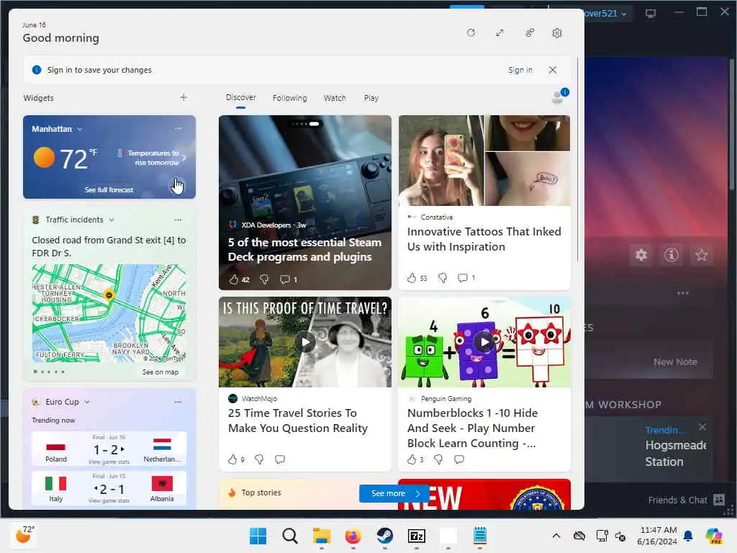737x553 pixels.
Task: Open settings gear in Steam window
Action: click(x=641, y=255)
